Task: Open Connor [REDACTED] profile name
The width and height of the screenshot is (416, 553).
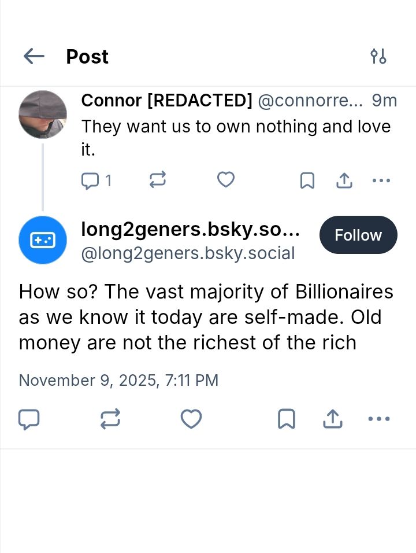Action: (x=166, y=101)
